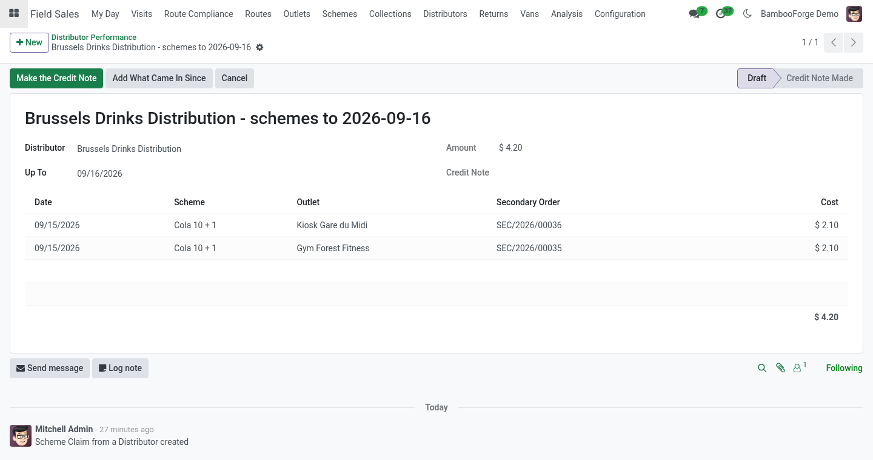Image resolution: width=873 pixels, height=460 pixels.
Task: Click Log note button
Action: [x=120, y=368]
